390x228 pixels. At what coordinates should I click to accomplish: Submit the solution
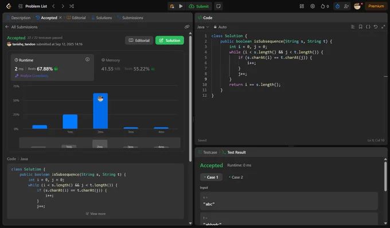(199, 6)
